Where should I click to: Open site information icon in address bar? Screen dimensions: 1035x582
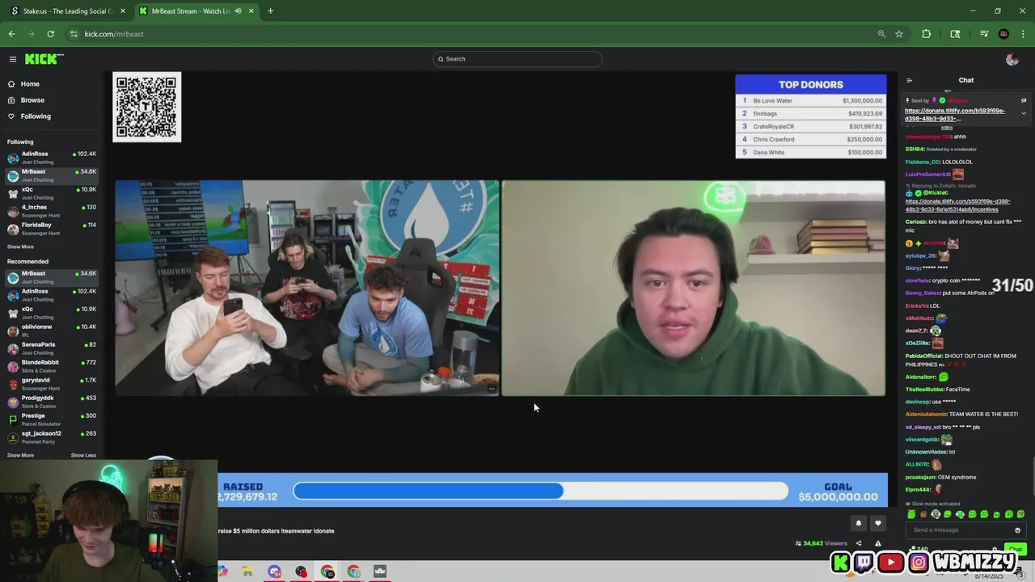(x=74, y=34)
